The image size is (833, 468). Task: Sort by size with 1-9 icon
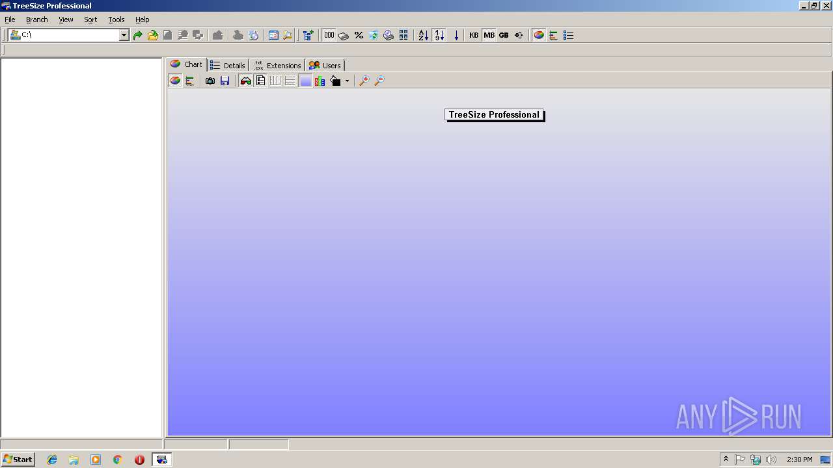pyautogui.click(x=439, y=35)
